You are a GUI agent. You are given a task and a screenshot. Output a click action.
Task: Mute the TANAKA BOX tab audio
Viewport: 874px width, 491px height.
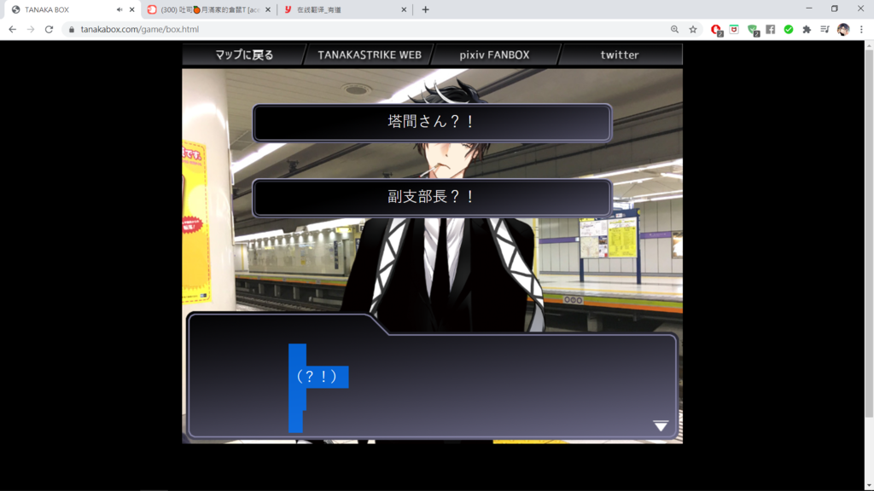tap(119, 9)
